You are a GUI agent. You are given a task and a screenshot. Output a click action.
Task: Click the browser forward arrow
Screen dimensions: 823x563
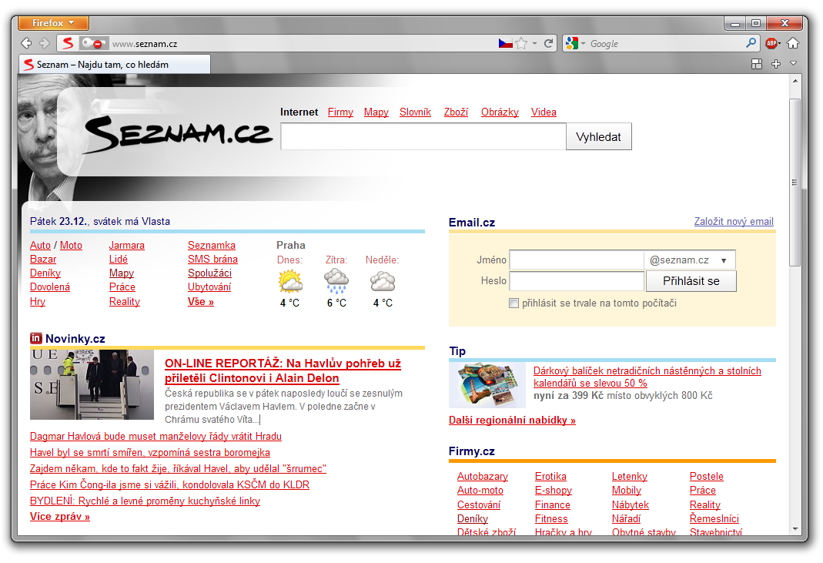[44, 43]
